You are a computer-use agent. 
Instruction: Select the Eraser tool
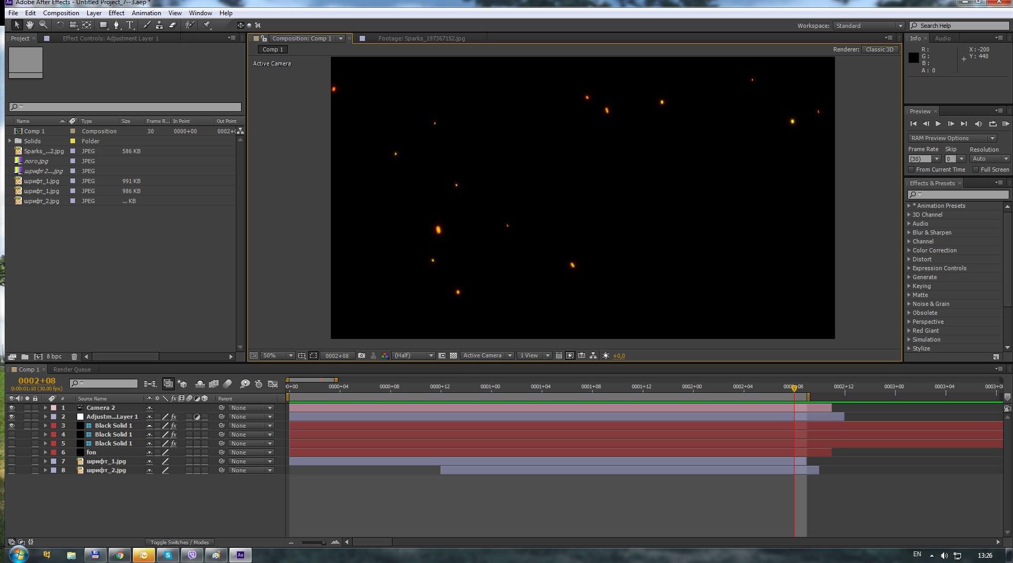click(x=172, y=25)
